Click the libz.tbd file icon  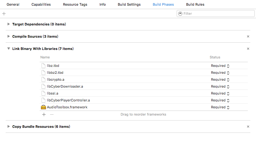(x=43, y=66)
